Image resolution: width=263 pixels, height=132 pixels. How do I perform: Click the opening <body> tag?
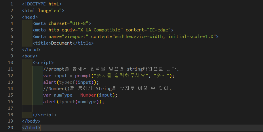(30, 56)
